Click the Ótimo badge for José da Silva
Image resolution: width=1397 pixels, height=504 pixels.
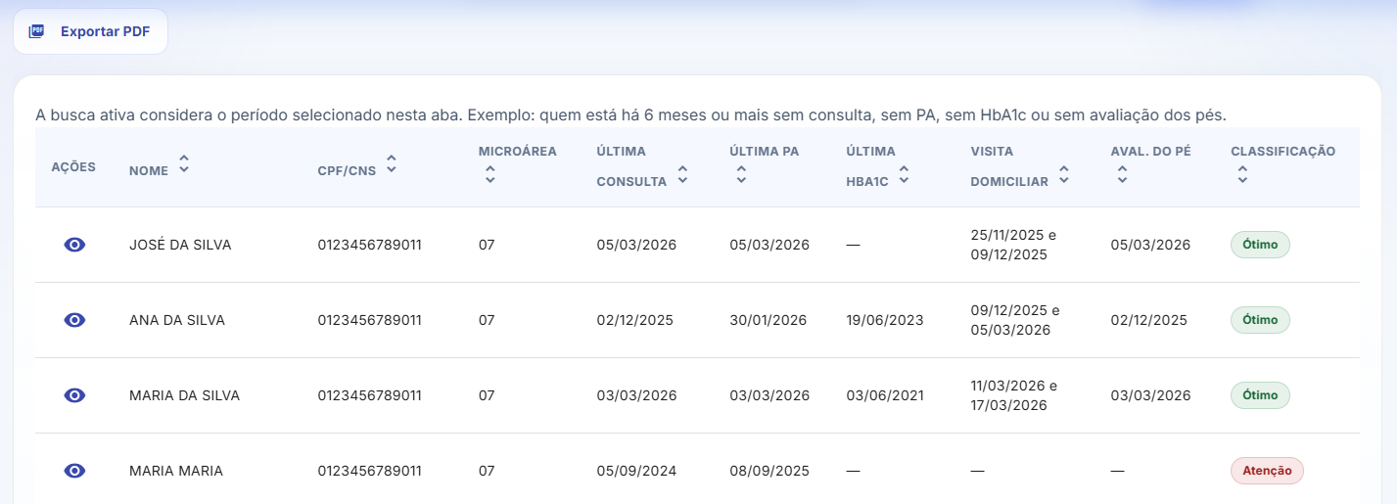click(1260, 245)
